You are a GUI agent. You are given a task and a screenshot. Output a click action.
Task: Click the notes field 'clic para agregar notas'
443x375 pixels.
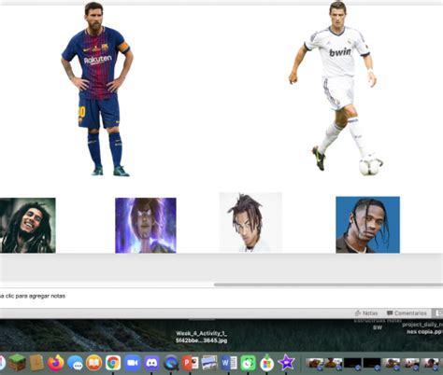point(33,296)
